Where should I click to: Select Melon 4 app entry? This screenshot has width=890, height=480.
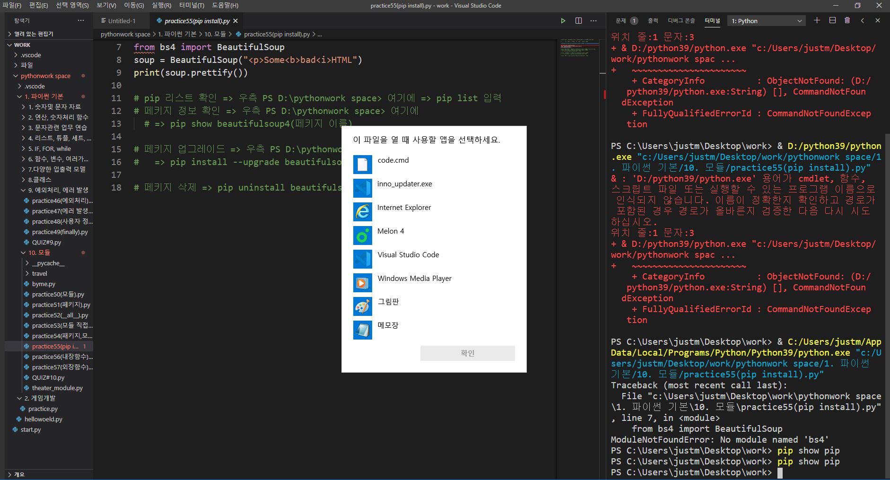(x=391, y=231)
